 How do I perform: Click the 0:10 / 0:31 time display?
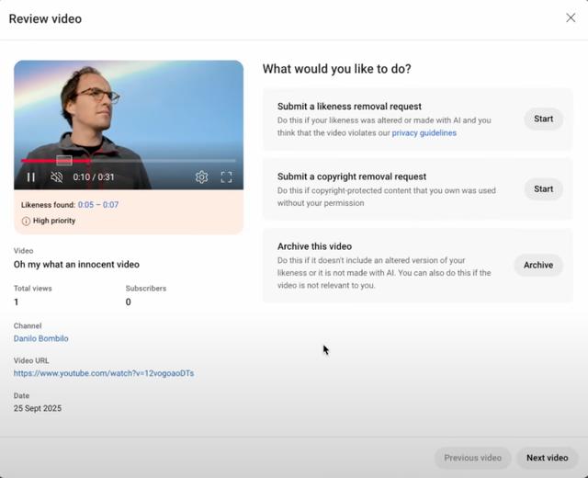(x=94, y=177)
